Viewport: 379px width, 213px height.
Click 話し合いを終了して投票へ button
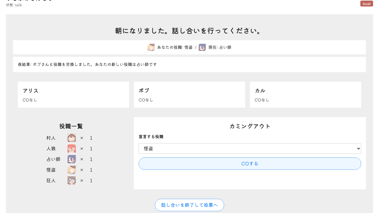pos(189,205)
